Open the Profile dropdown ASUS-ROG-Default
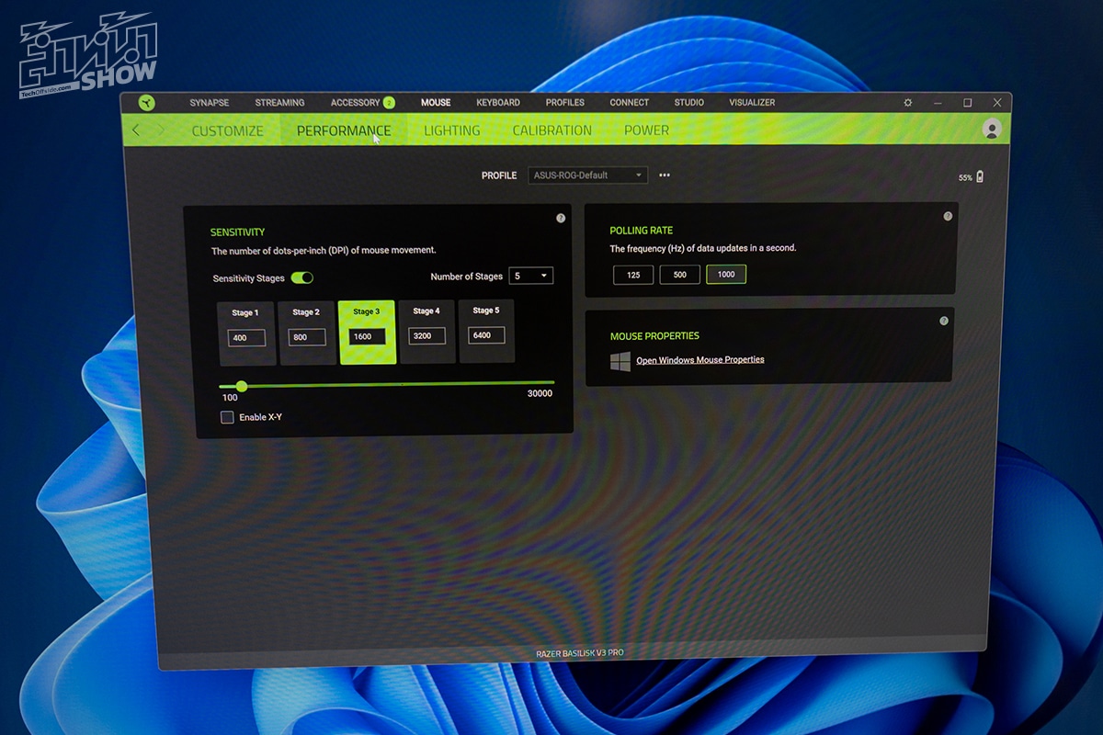The height and width of the screenshot is (735, 1103). pos(588,175)
